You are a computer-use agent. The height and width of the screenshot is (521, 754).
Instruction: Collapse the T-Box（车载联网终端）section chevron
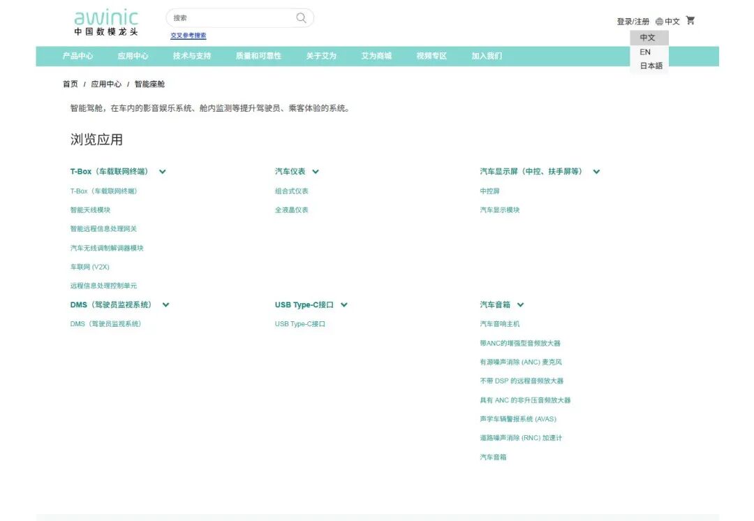[x=163, y=172]
